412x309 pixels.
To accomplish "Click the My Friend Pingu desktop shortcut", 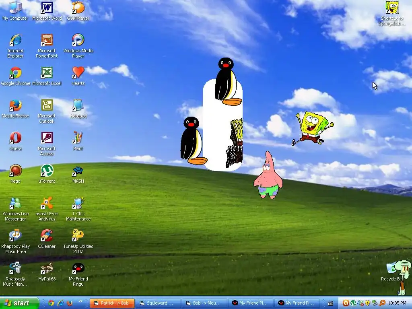I will (78, 274).
